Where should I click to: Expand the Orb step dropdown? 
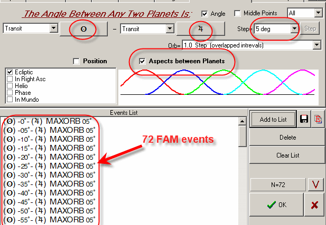tap(316, 45)
